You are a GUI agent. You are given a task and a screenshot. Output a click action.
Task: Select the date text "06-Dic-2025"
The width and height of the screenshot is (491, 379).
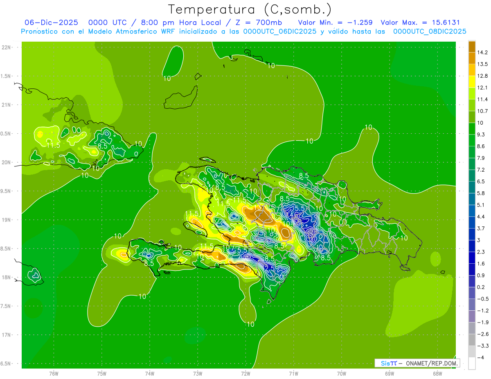pos(52,22)
